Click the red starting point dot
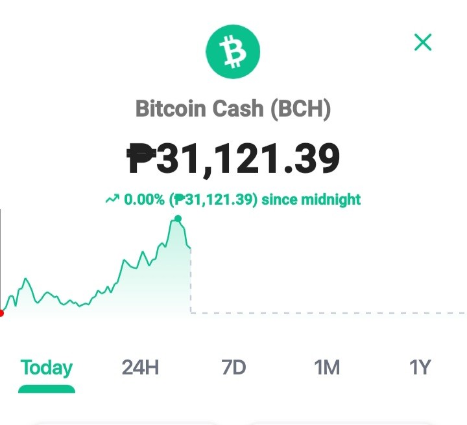Viewport: 467px width, 425px height. pyautogui.click(x=1, y=313)
